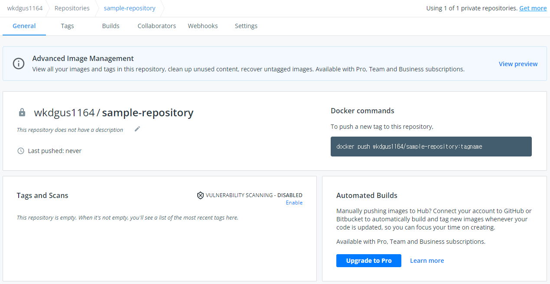Click the Last pushed: never text
This screenshot has width=550, height=284.
click(x=55, y=151)
